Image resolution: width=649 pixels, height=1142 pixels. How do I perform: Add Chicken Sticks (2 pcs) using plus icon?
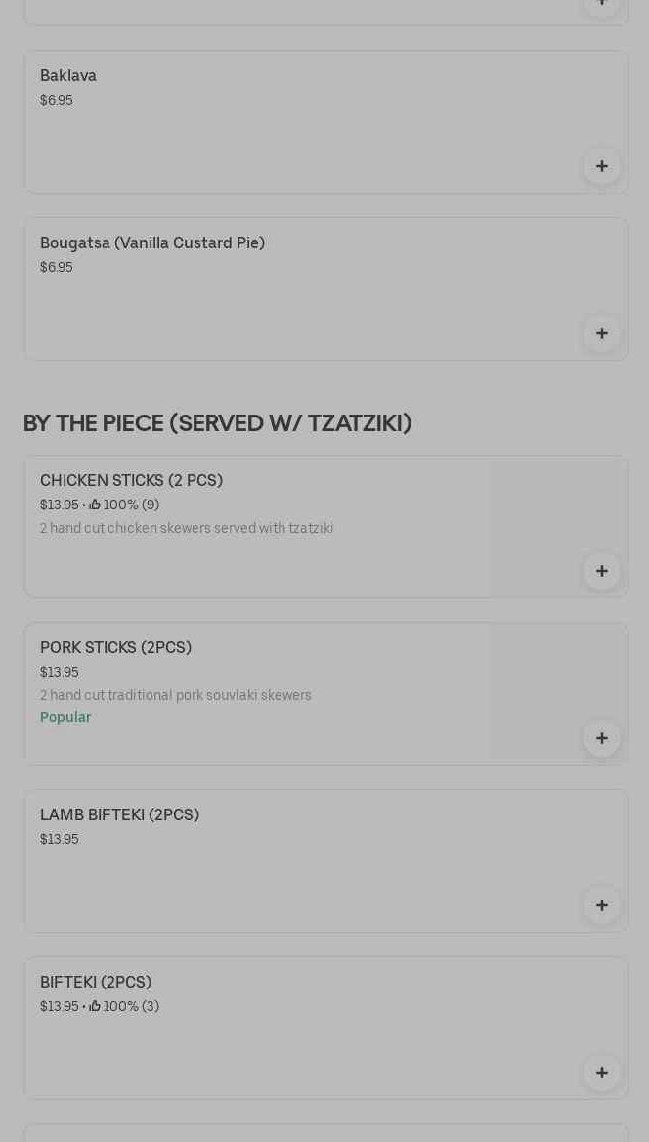601,571
